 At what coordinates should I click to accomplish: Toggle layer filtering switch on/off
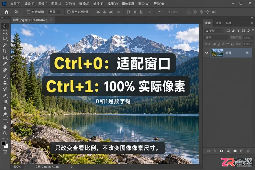pos(253,30)
